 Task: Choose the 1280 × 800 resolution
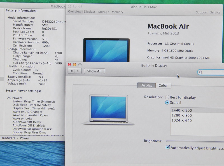(x=197, y=115)
